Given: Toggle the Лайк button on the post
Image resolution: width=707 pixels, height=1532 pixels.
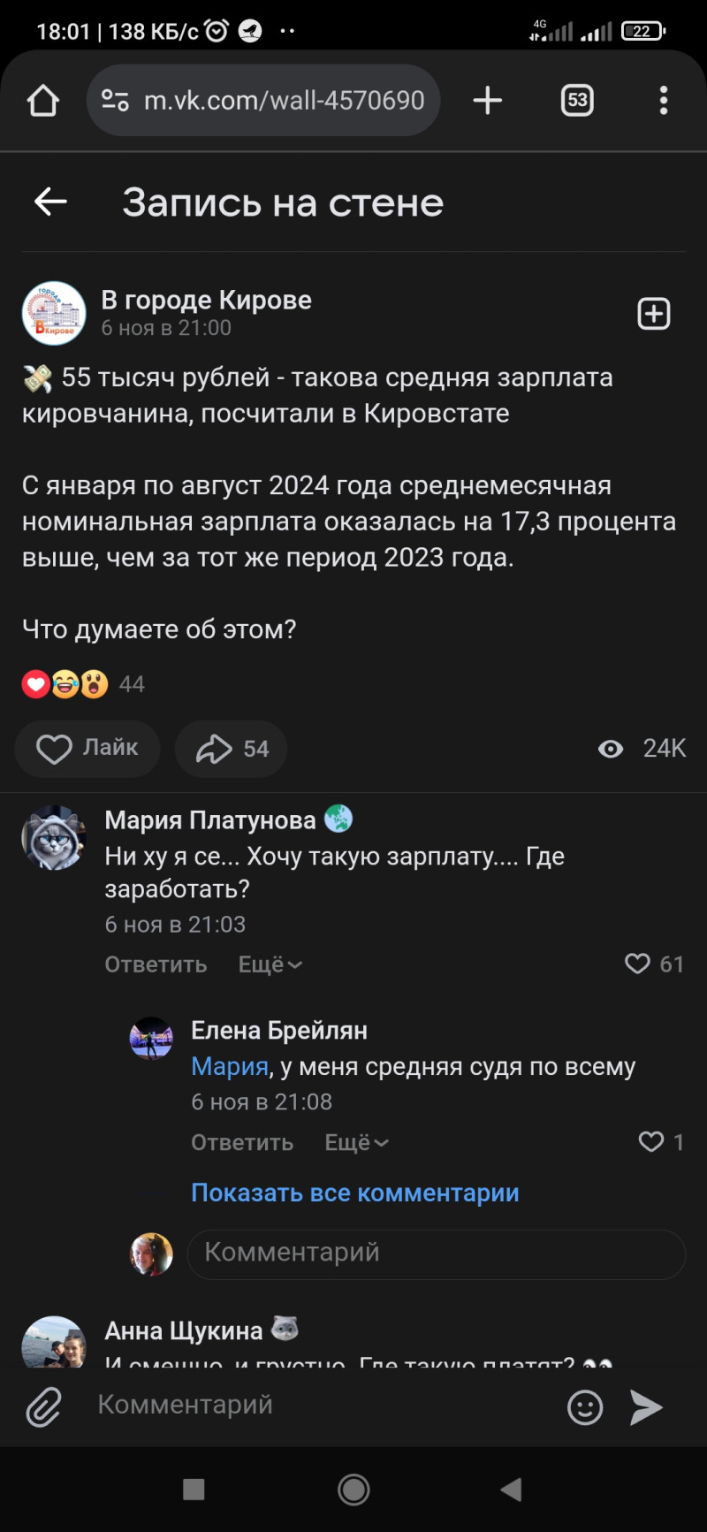Looking at the screenshot, I should 87,749.
